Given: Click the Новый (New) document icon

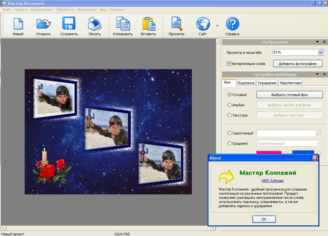Looking at the screenshot, I should tap(18, 24).
